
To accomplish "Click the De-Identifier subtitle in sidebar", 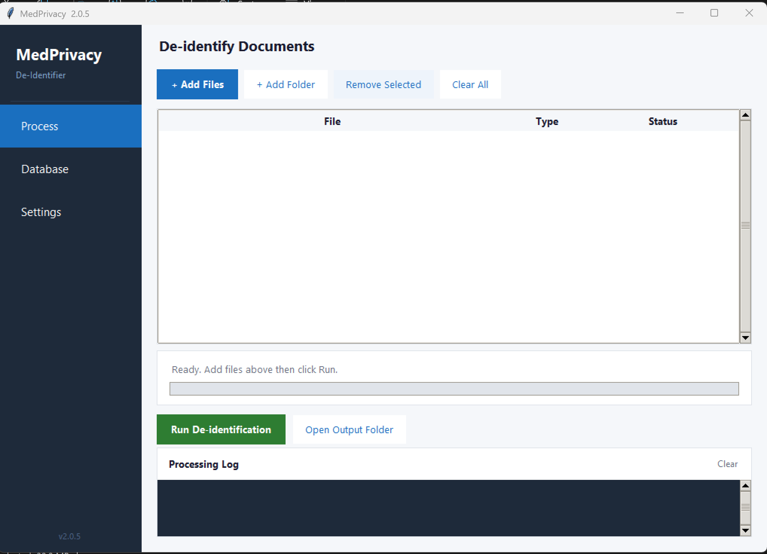I will tap(41, 75).
